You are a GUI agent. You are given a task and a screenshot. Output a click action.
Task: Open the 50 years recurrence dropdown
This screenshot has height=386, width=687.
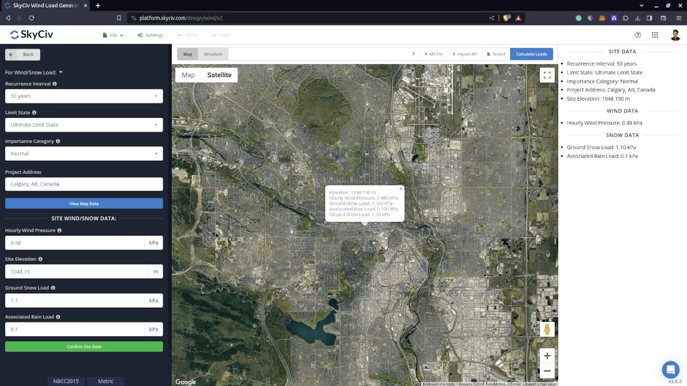pos(84,96)
